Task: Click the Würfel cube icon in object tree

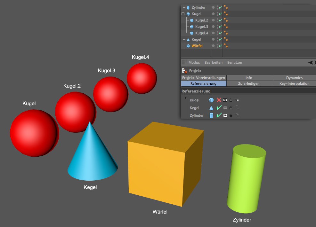Action: point(188,46)
